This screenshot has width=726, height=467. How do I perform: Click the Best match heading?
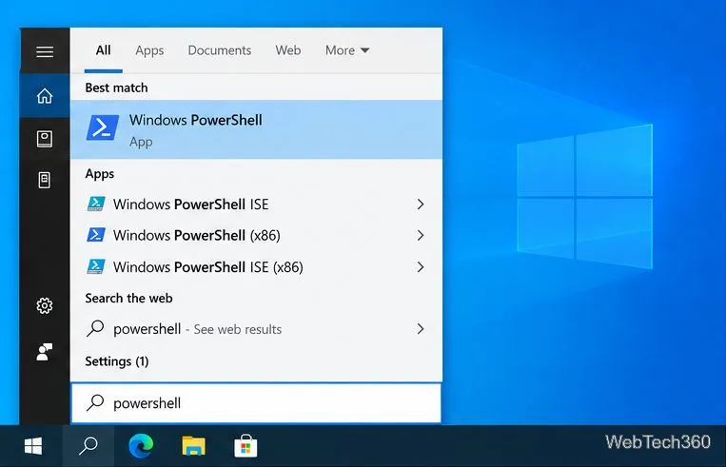(x=116, y=88)
